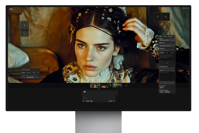Click the microphone record icon
The width and height of the screenshot is (199, 133).
(x=25, y=25)
